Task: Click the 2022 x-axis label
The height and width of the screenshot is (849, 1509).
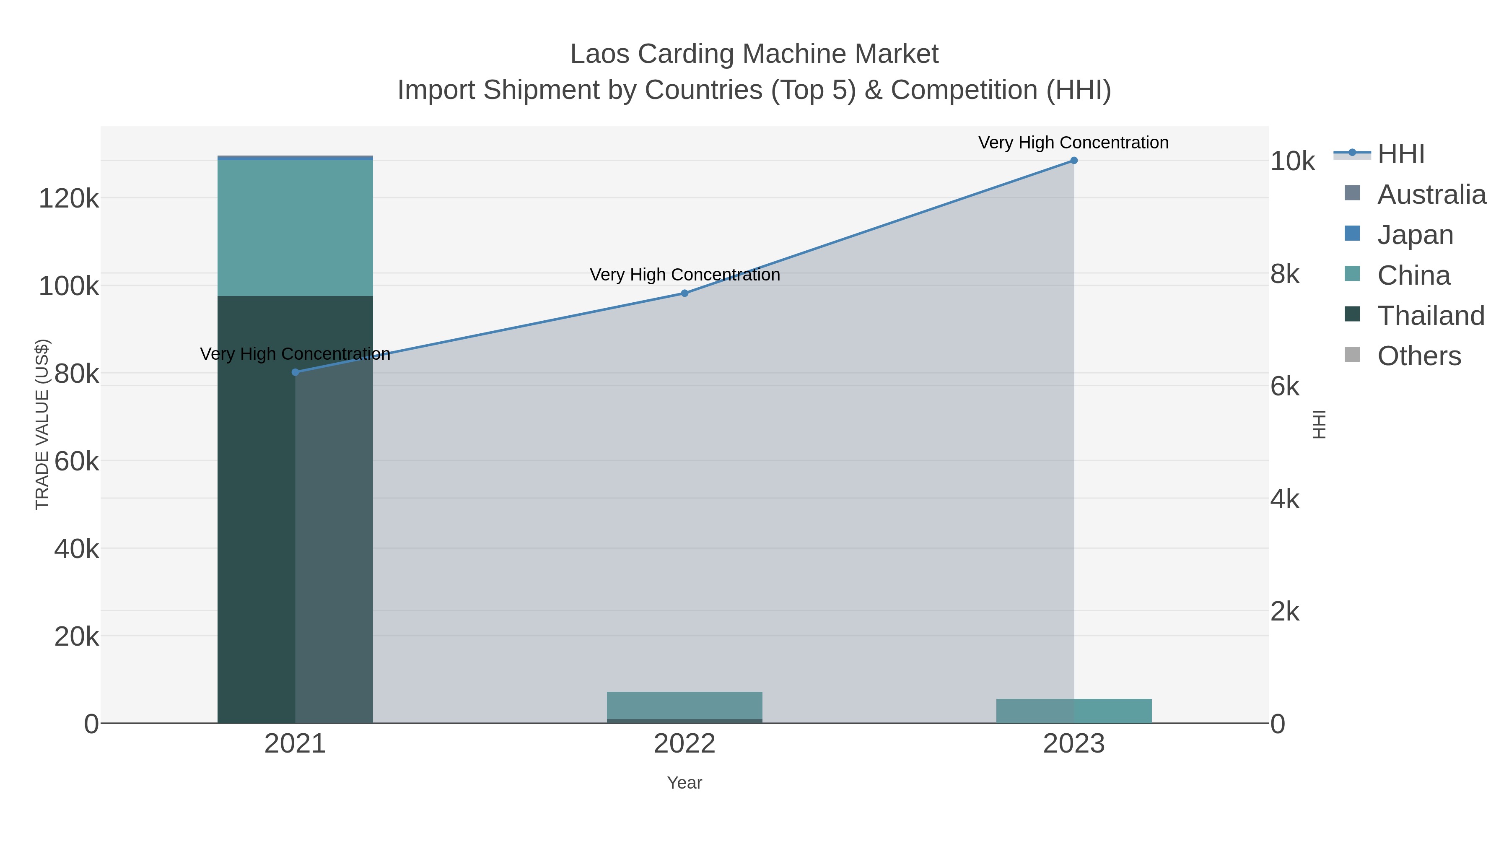Action: (684, 743)
